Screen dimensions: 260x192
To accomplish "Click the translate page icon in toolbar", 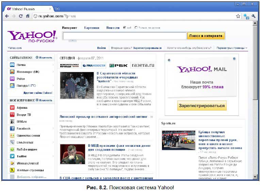I will [246, 16].
